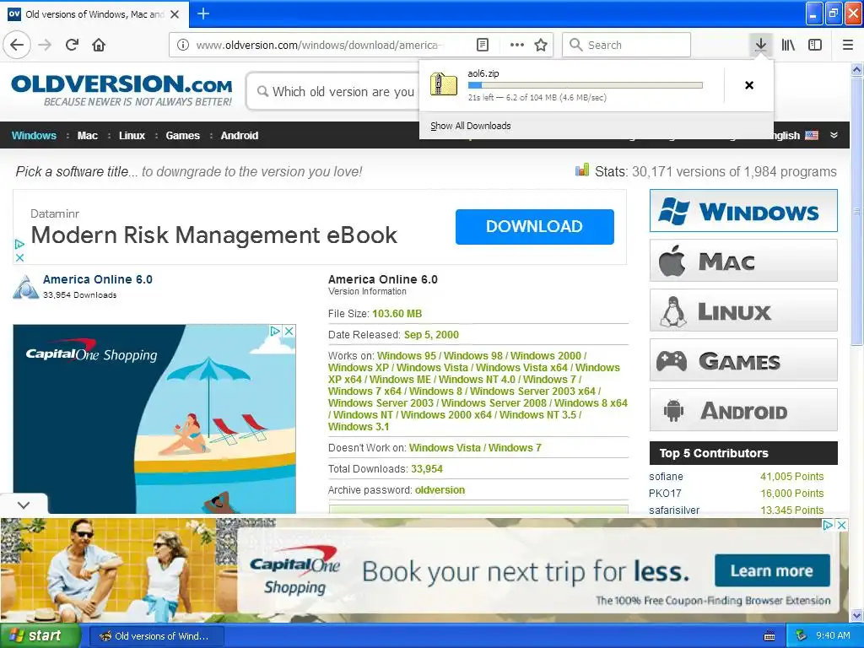This screenshot has height=648, width=864.
Task: Click contributor PKO17
Action: (665, 494)
